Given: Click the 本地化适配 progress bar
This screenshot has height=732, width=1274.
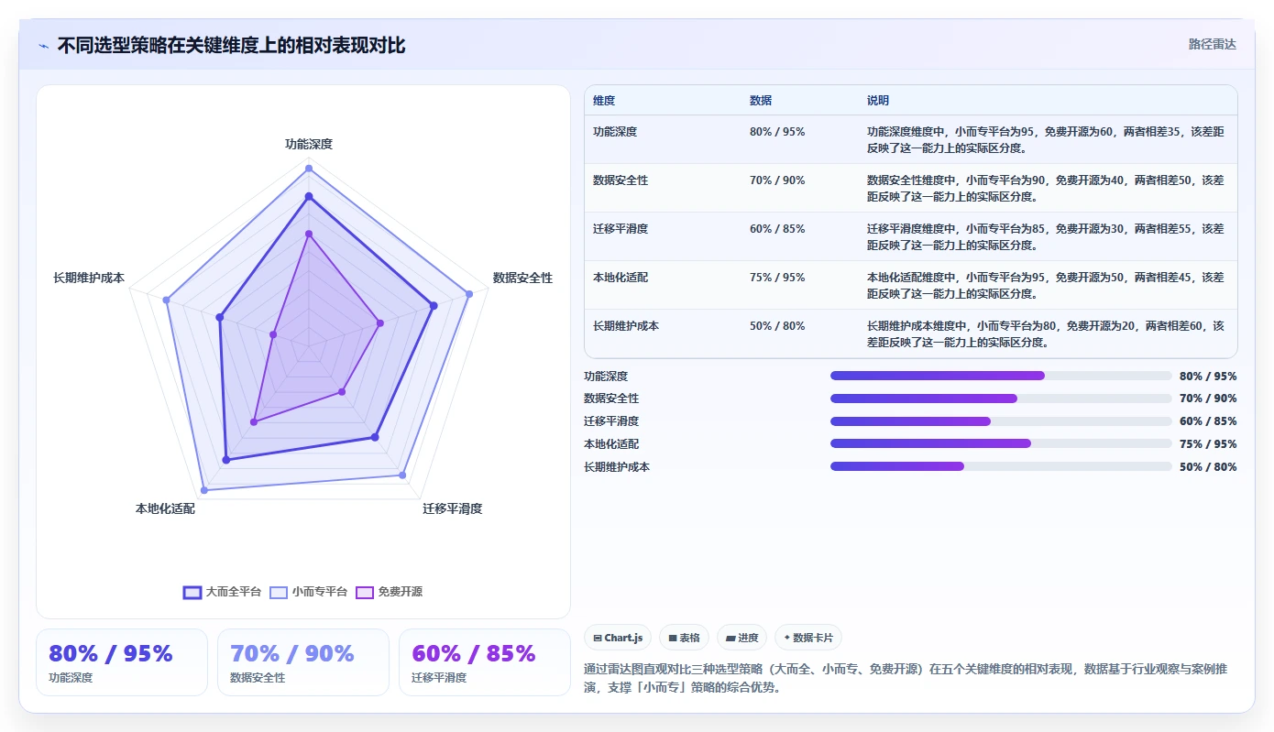Looking at the screenshot, I should pyautogui.click(x=1001, y=443).
